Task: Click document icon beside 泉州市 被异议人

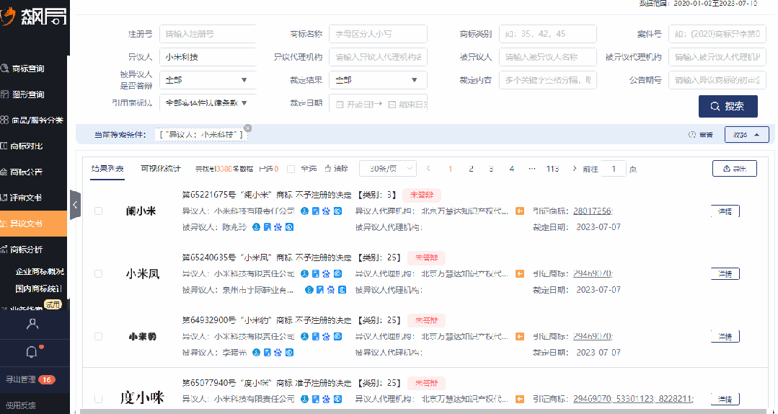Action: (x=320, y=289)
